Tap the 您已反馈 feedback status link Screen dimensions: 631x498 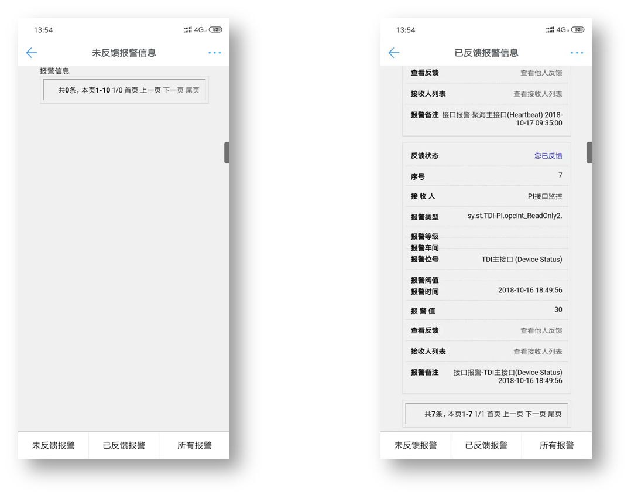click(x=548, y=155)
